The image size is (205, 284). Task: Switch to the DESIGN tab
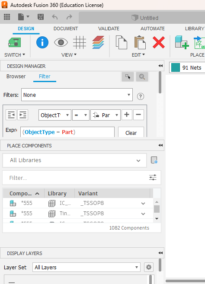[26, 29]
